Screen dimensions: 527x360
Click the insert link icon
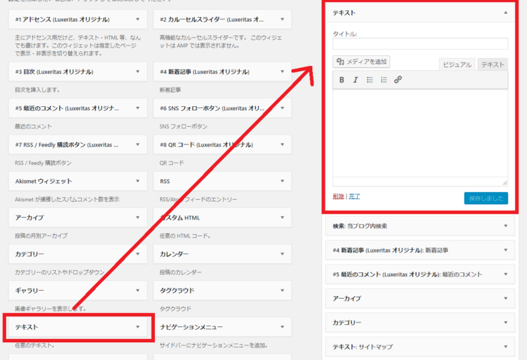pyautogui.click(x=398, y=80)
